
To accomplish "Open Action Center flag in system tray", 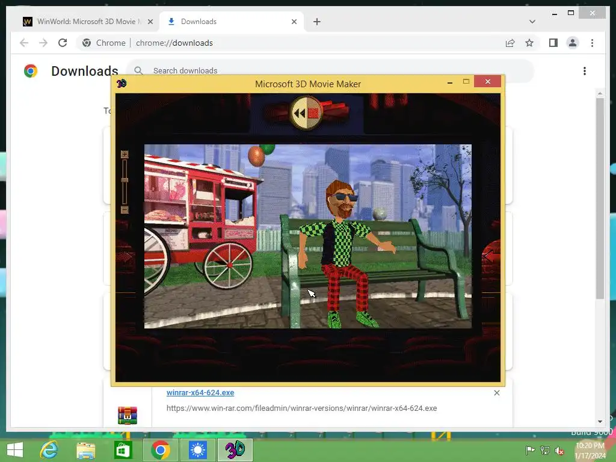I will tap(530, 451).
